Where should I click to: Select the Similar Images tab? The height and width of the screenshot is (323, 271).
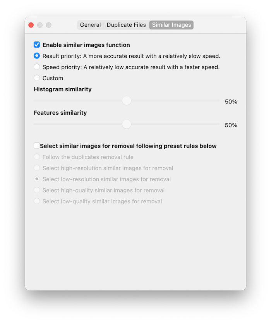coord(172,25)
